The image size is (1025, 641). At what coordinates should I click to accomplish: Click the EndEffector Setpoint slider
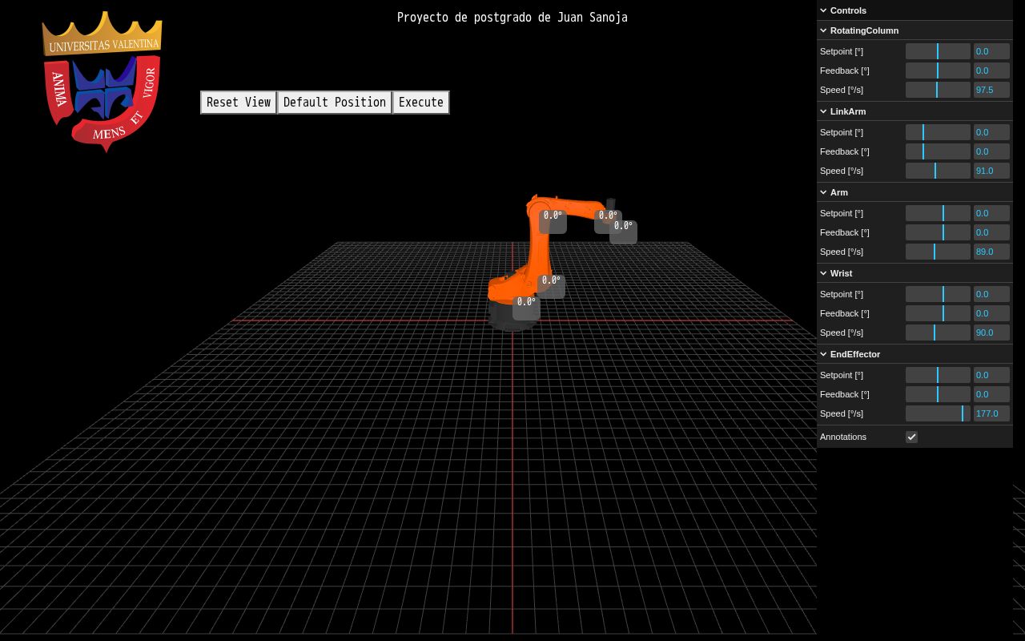click(938, 375)
